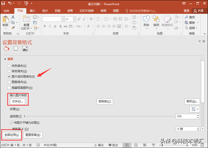Click the Redo icon

(19, 3)
